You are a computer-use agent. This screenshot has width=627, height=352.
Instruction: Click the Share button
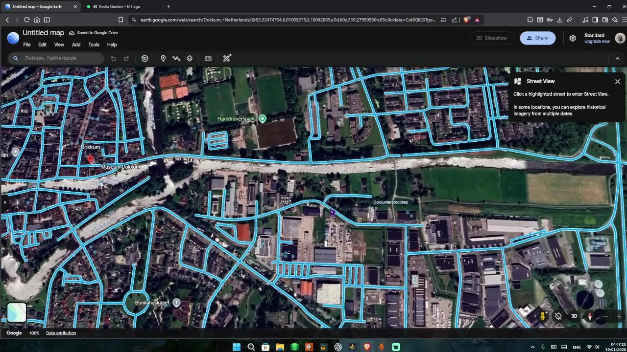tap(537, 38)
